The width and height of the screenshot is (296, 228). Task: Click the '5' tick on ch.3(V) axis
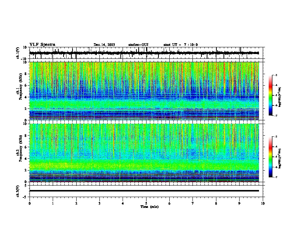pos(26,185)
